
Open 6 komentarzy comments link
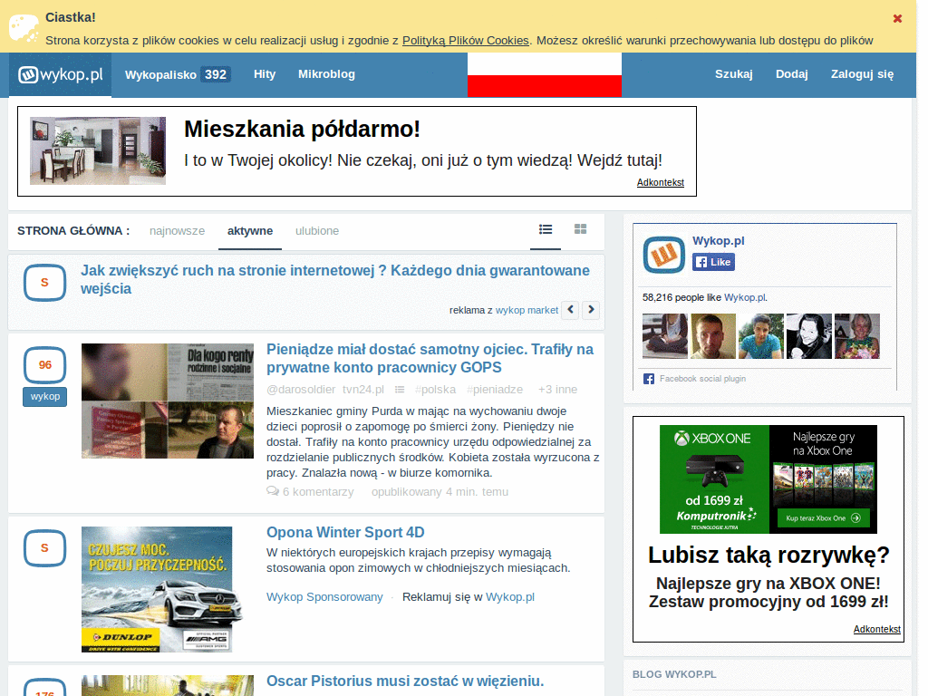click(x=318, y=492)
